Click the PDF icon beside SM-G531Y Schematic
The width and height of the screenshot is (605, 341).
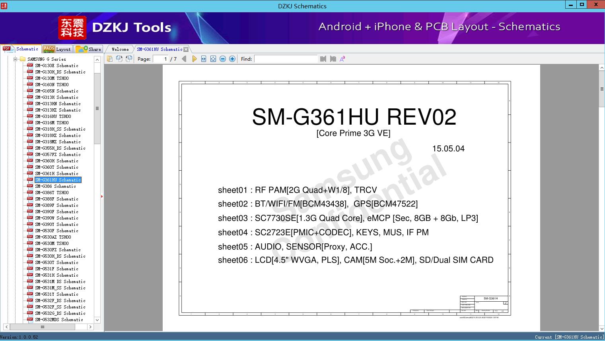point(30,294)
